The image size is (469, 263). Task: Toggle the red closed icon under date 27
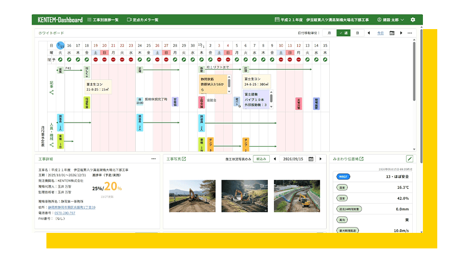tap(166, 60)
